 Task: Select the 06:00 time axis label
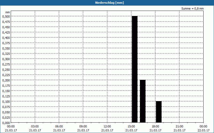pyautogui.click(x=59, y=126)
